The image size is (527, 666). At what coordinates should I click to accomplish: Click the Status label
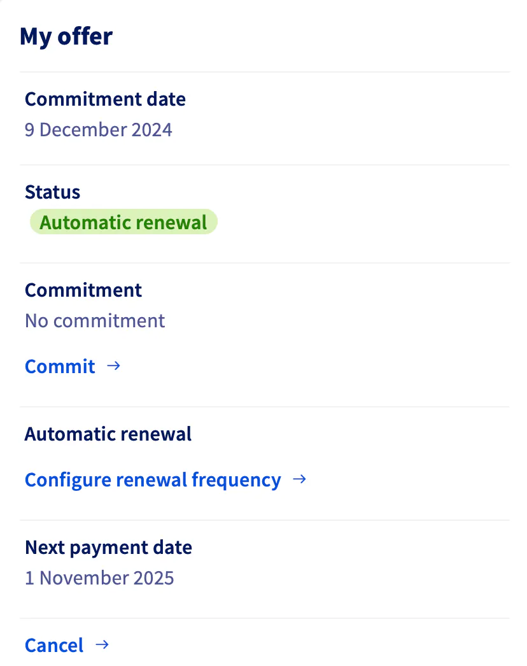tap(52, 192)
